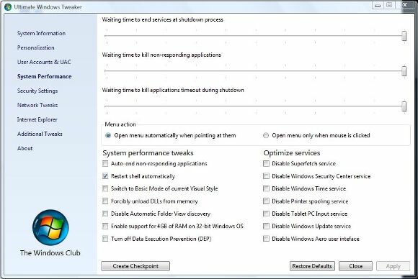This screenshot has height=279, width=418.
Task: Click the Windows logo above The Windows Club
Action: click(x=50, y=227)
